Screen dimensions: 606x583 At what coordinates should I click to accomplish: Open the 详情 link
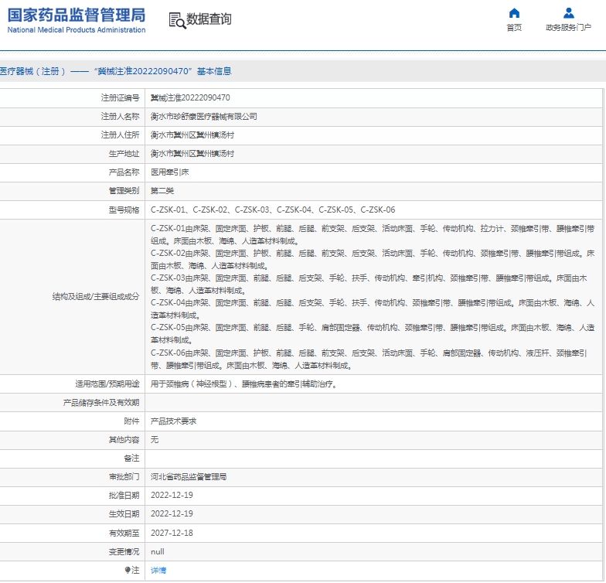point(158,570)
